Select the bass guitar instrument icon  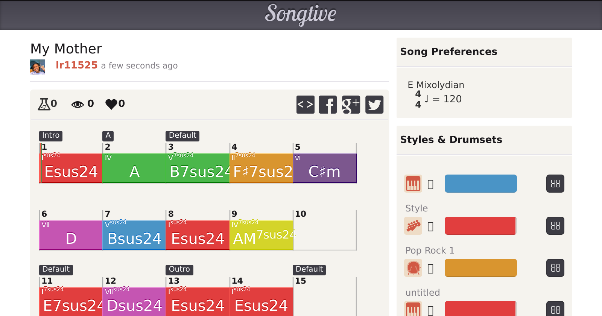413,226
